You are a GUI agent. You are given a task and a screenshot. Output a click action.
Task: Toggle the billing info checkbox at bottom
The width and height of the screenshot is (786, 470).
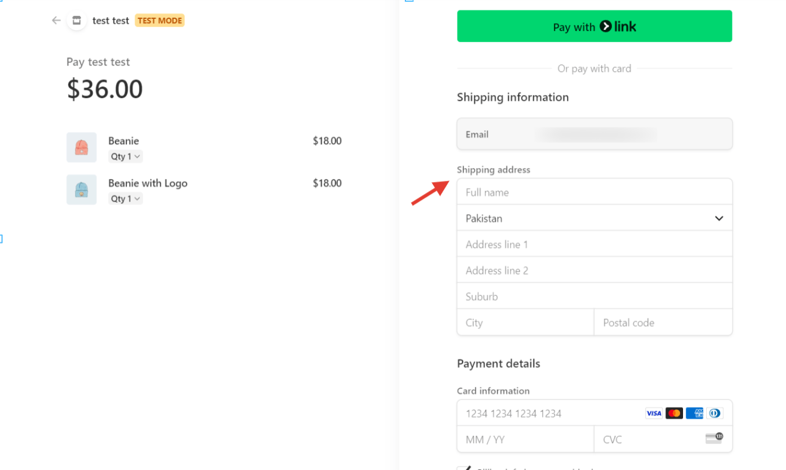(464, 468)
